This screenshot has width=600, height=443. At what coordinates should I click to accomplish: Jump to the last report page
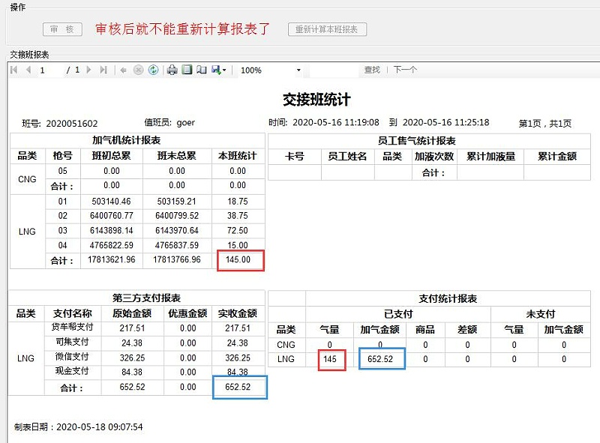coord(103,70)
